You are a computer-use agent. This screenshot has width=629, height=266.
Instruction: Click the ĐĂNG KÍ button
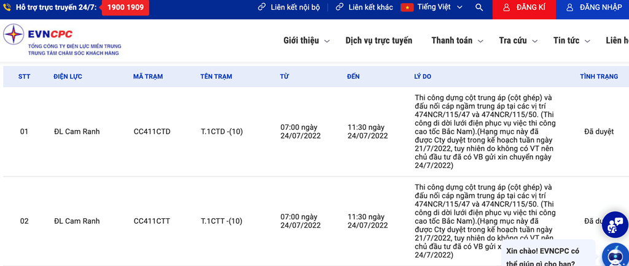click(x=524, y=8)
